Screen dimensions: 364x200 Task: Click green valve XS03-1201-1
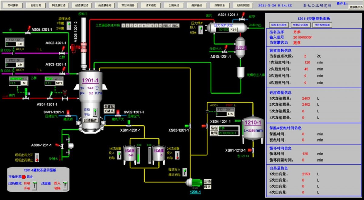pos(188,125)
